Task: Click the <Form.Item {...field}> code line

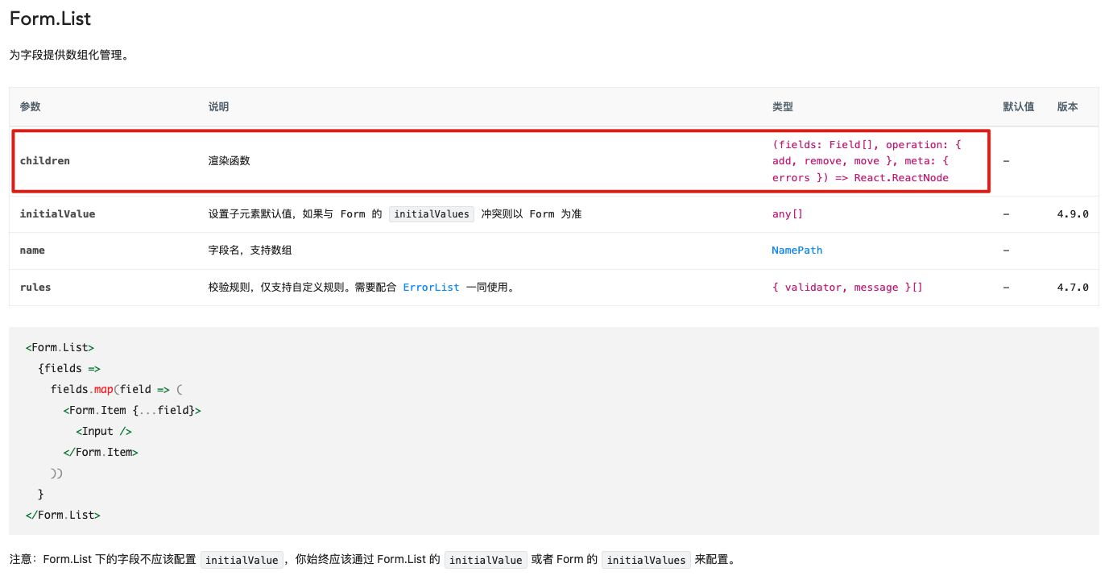Action: point(132,411)
